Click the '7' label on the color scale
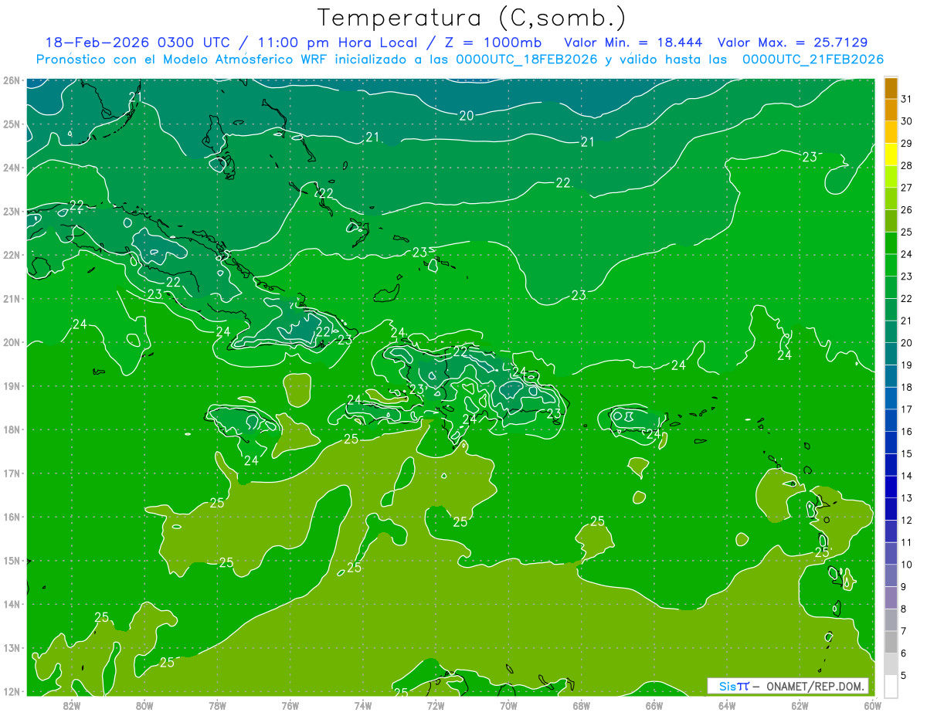The image size is (927, 716). 904,631
